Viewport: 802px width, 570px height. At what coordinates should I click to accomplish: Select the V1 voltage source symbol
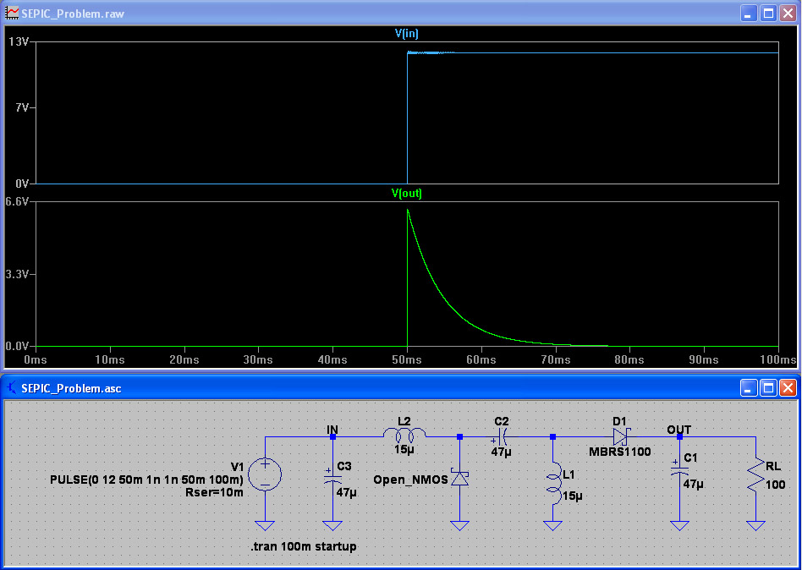[x=265, y=474]
